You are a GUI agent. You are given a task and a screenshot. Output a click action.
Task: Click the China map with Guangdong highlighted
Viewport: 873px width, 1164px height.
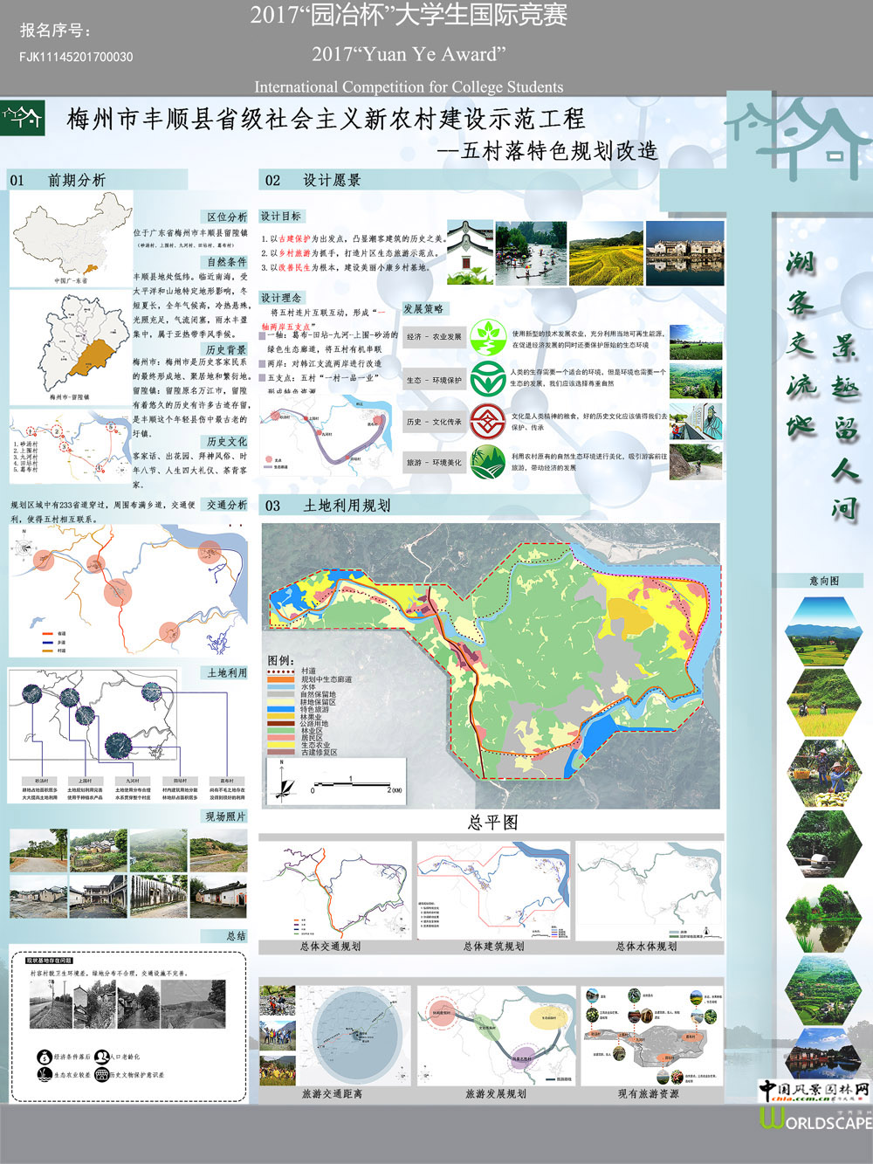tap(71, 238)
